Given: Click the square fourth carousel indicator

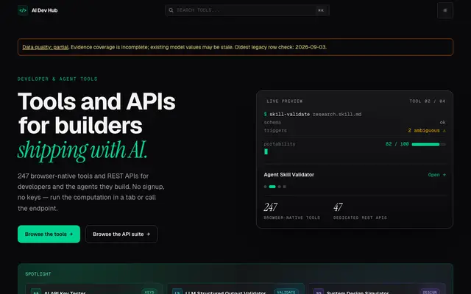Looking at the screenshot, I should pos(285,187).
